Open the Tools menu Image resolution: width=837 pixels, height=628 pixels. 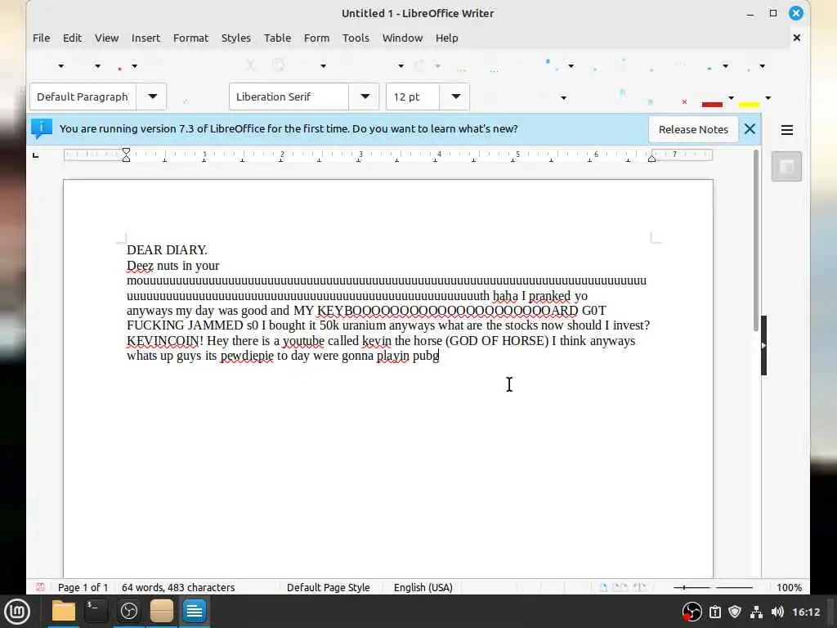coord(356,38)
